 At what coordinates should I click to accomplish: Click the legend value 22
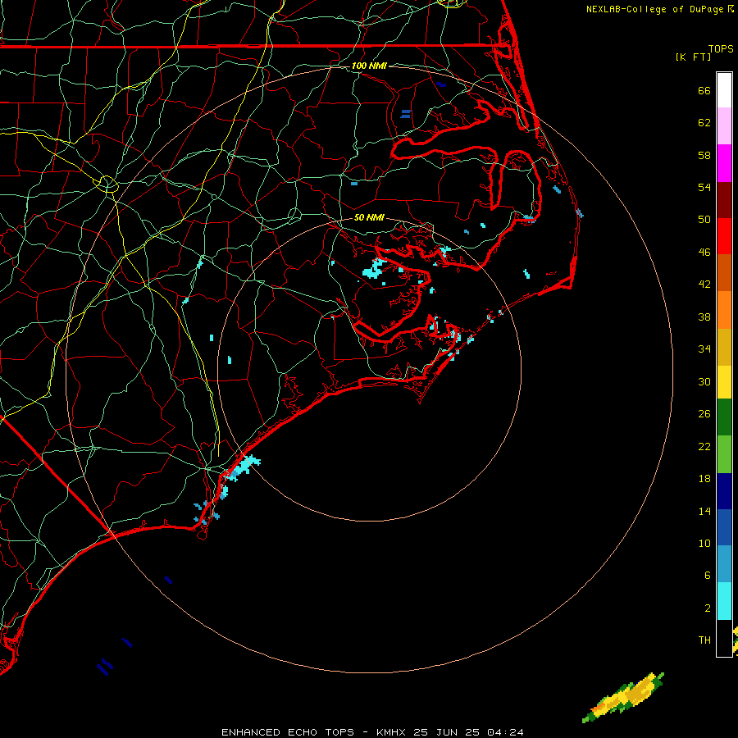704,446
